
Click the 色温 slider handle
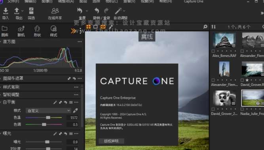(48, 117)
